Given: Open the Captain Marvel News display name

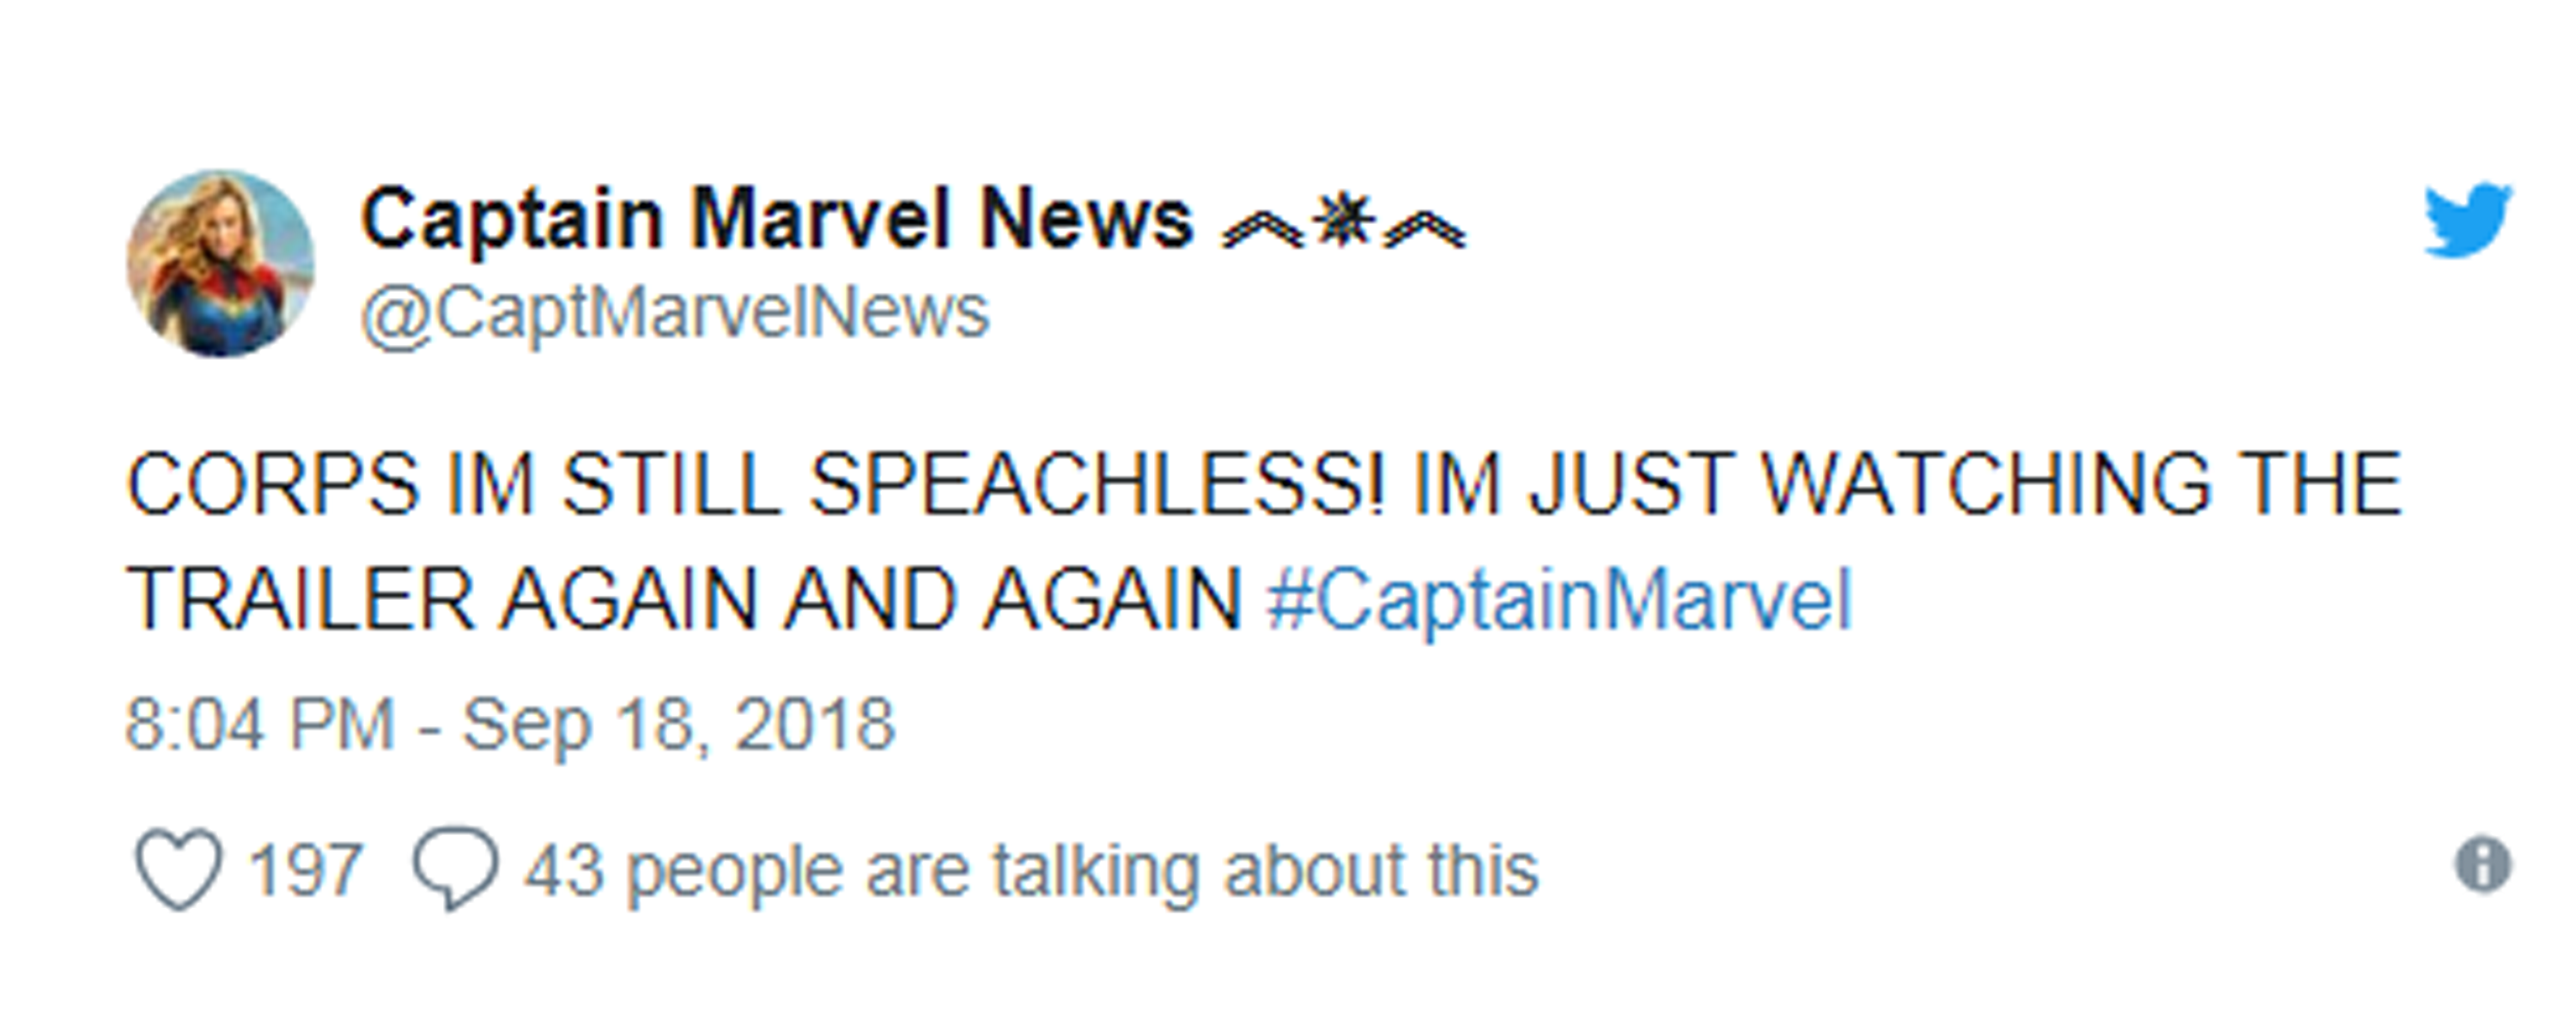Looking at the screenshot, I should pyautogui.click(x=777, y=218).
